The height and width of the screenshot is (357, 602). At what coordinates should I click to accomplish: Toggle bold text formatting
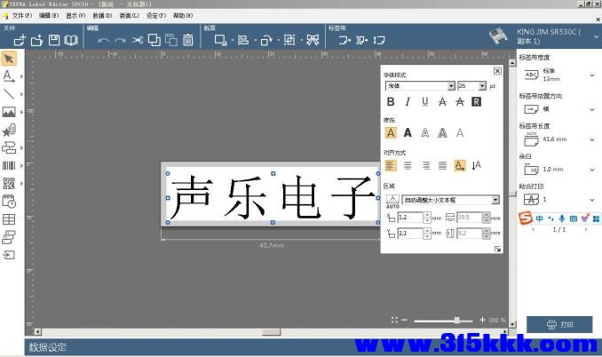click(x=391, y=102)
